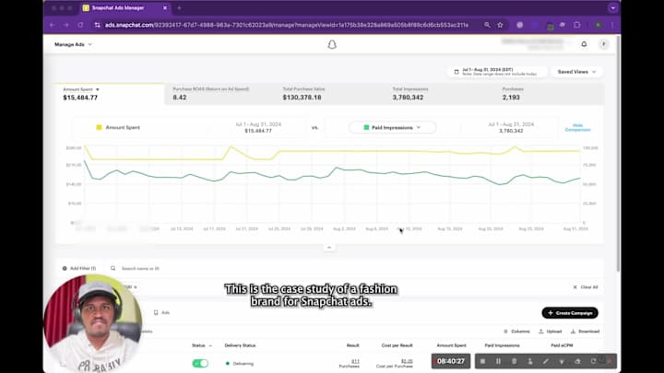Reload the Snapchat Ads Manager page
Screen dimensions: 664x373
(x=80, y=25)
